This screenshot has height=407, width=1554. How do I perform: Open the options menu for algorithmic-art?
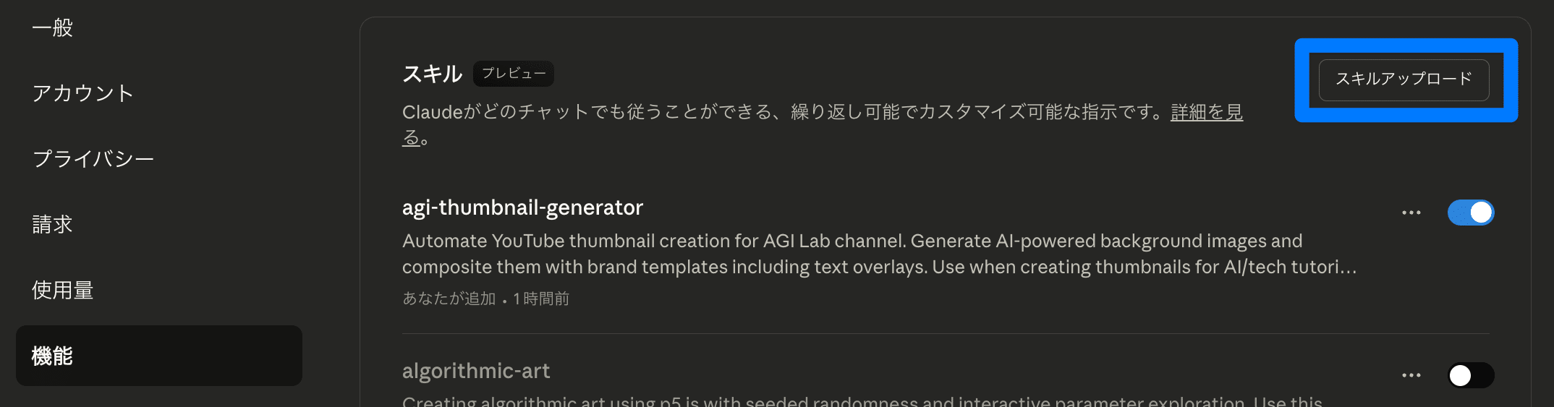point(1411,375)
